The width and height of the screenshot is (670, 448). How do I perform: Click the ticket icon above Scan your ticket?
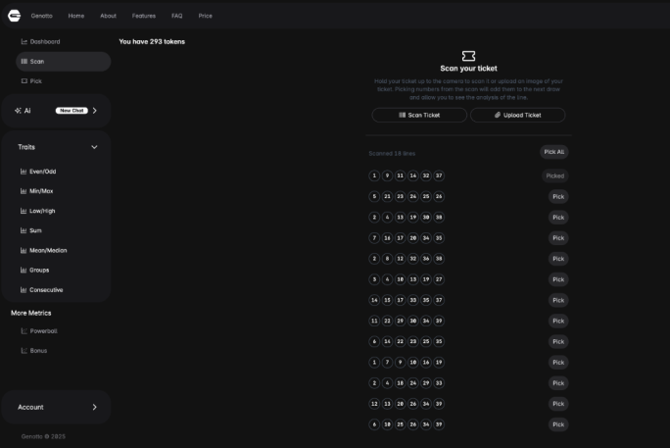(x=468, y=56)
